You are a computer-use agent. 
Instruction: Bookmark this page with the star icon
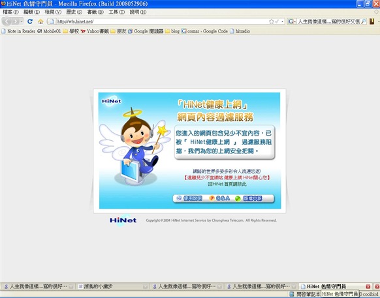coord(272,22)
